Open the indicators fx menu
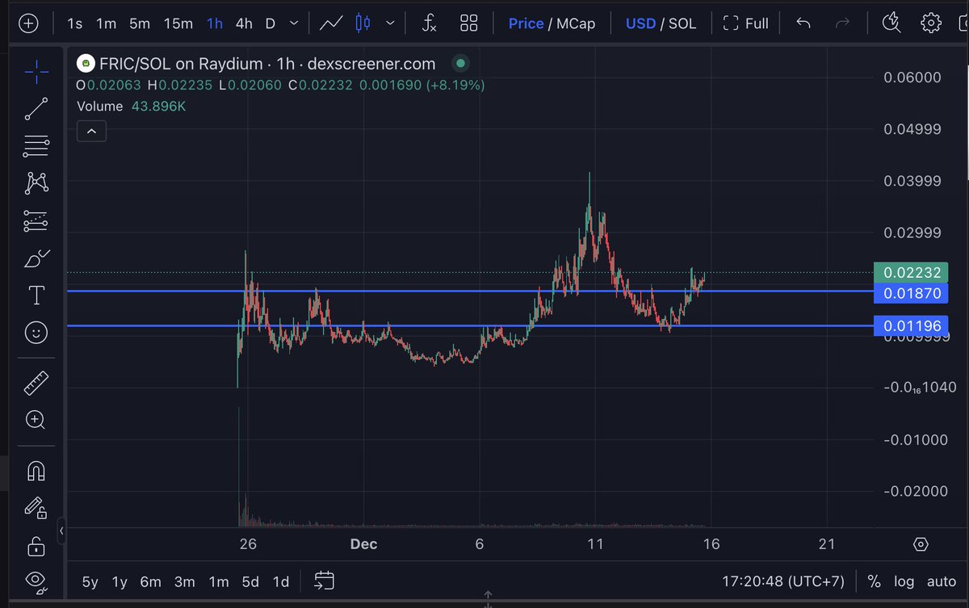 (x=430, y=23)
